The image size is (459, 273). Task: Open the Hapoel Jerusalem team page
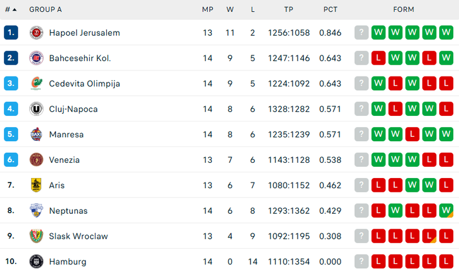85,33
